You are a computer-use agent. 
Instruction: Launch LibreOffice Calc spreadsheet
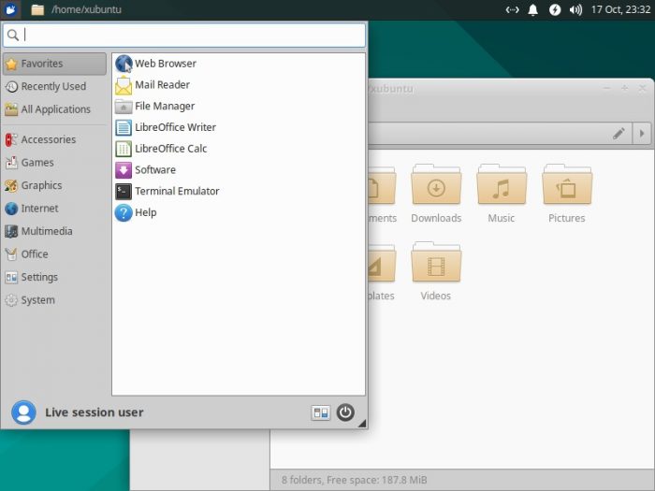click(x=170, y=149)
